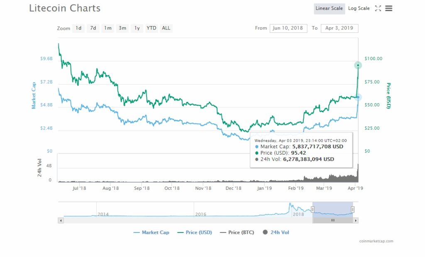The width and height of the screenshot is (425, 257).
Task: Open the chart options hamburger menu
Action: click(388, 8)
